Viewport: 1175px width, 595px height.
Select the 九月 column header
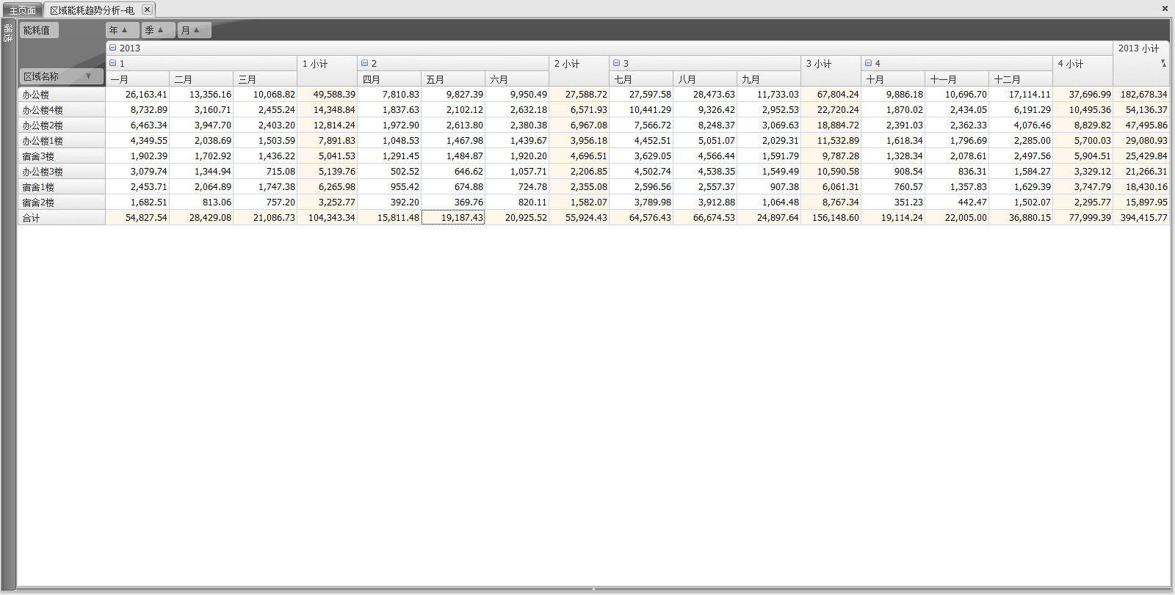pyautogui.click(x=769, y=79)
